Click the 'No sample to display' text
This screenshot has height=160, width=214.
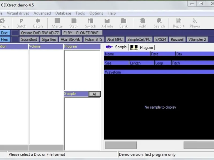(x=160, y=107)
